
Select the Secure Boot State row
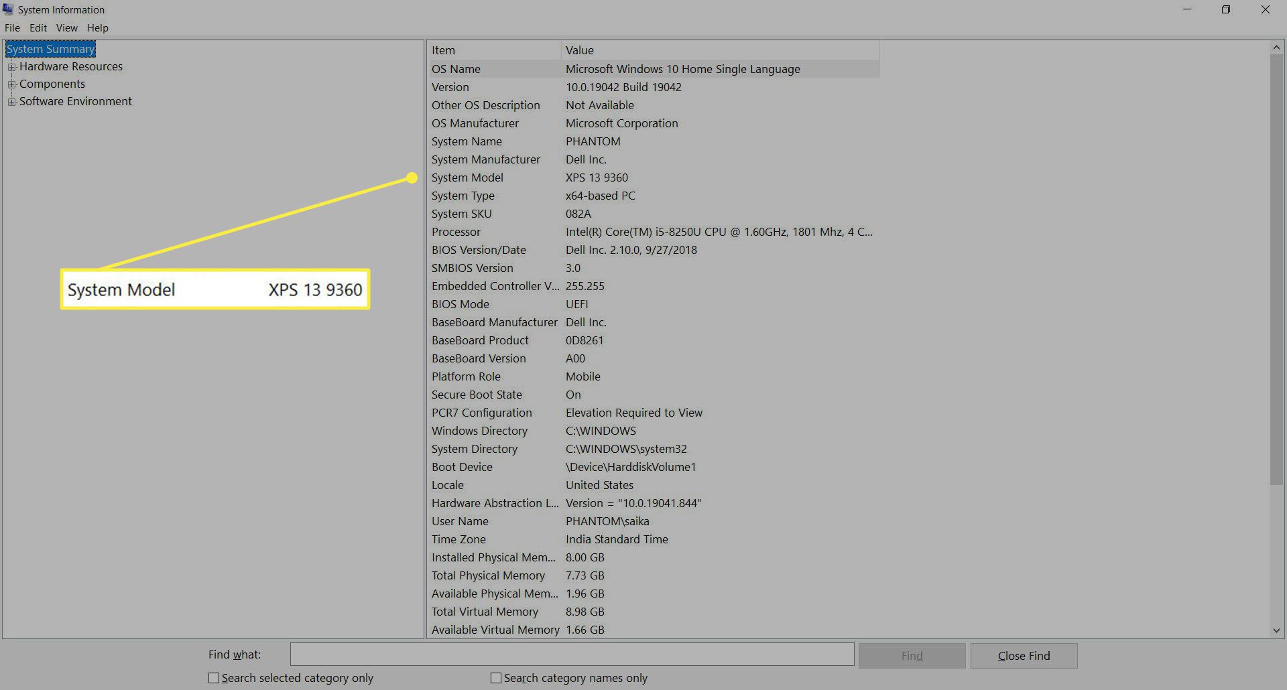click(654, 395)
